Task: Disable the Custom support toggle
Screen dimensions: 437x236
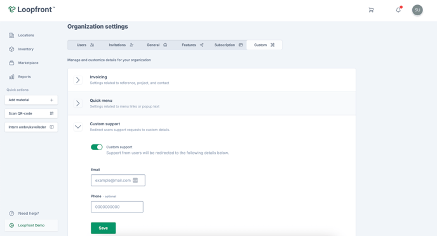Action: tap(97, 147)
